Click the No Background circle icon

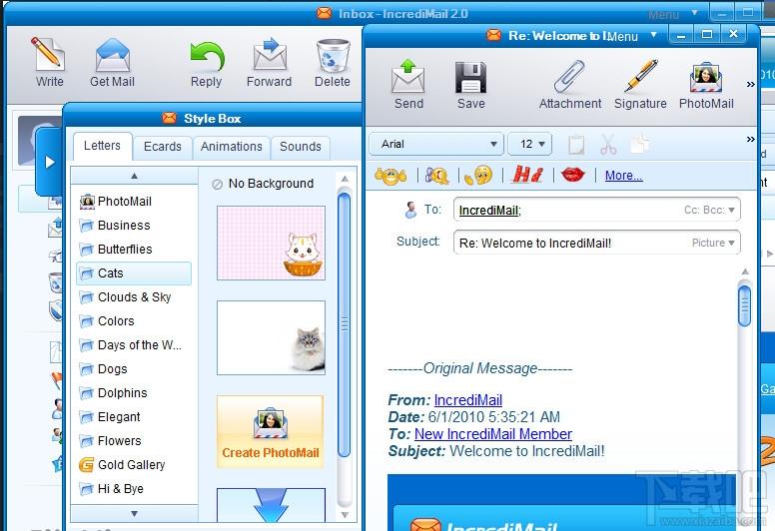pyautogui.click(x=217, y=185)
